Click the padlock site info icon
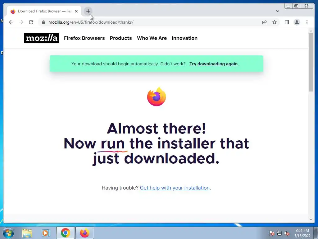This screenshot has height=239, width=318. [x=43, y=22]
